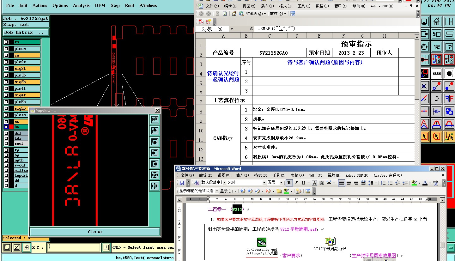The height and width of the screenshot is (261, 455).
Task: Expand the 收藏夹 favorites dropdown in Excel
Action: point(256,14)
